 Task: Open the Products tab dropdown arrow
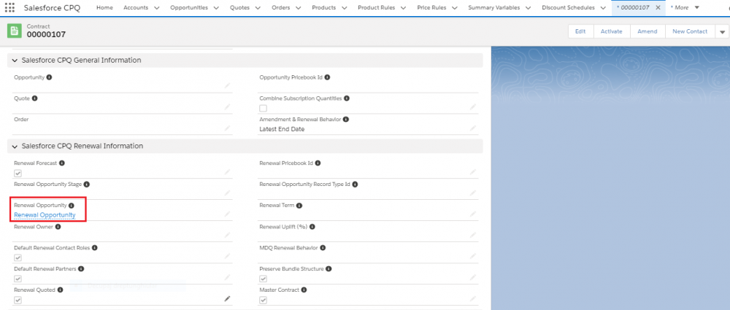pyautogui.click(x=344, y=8)
